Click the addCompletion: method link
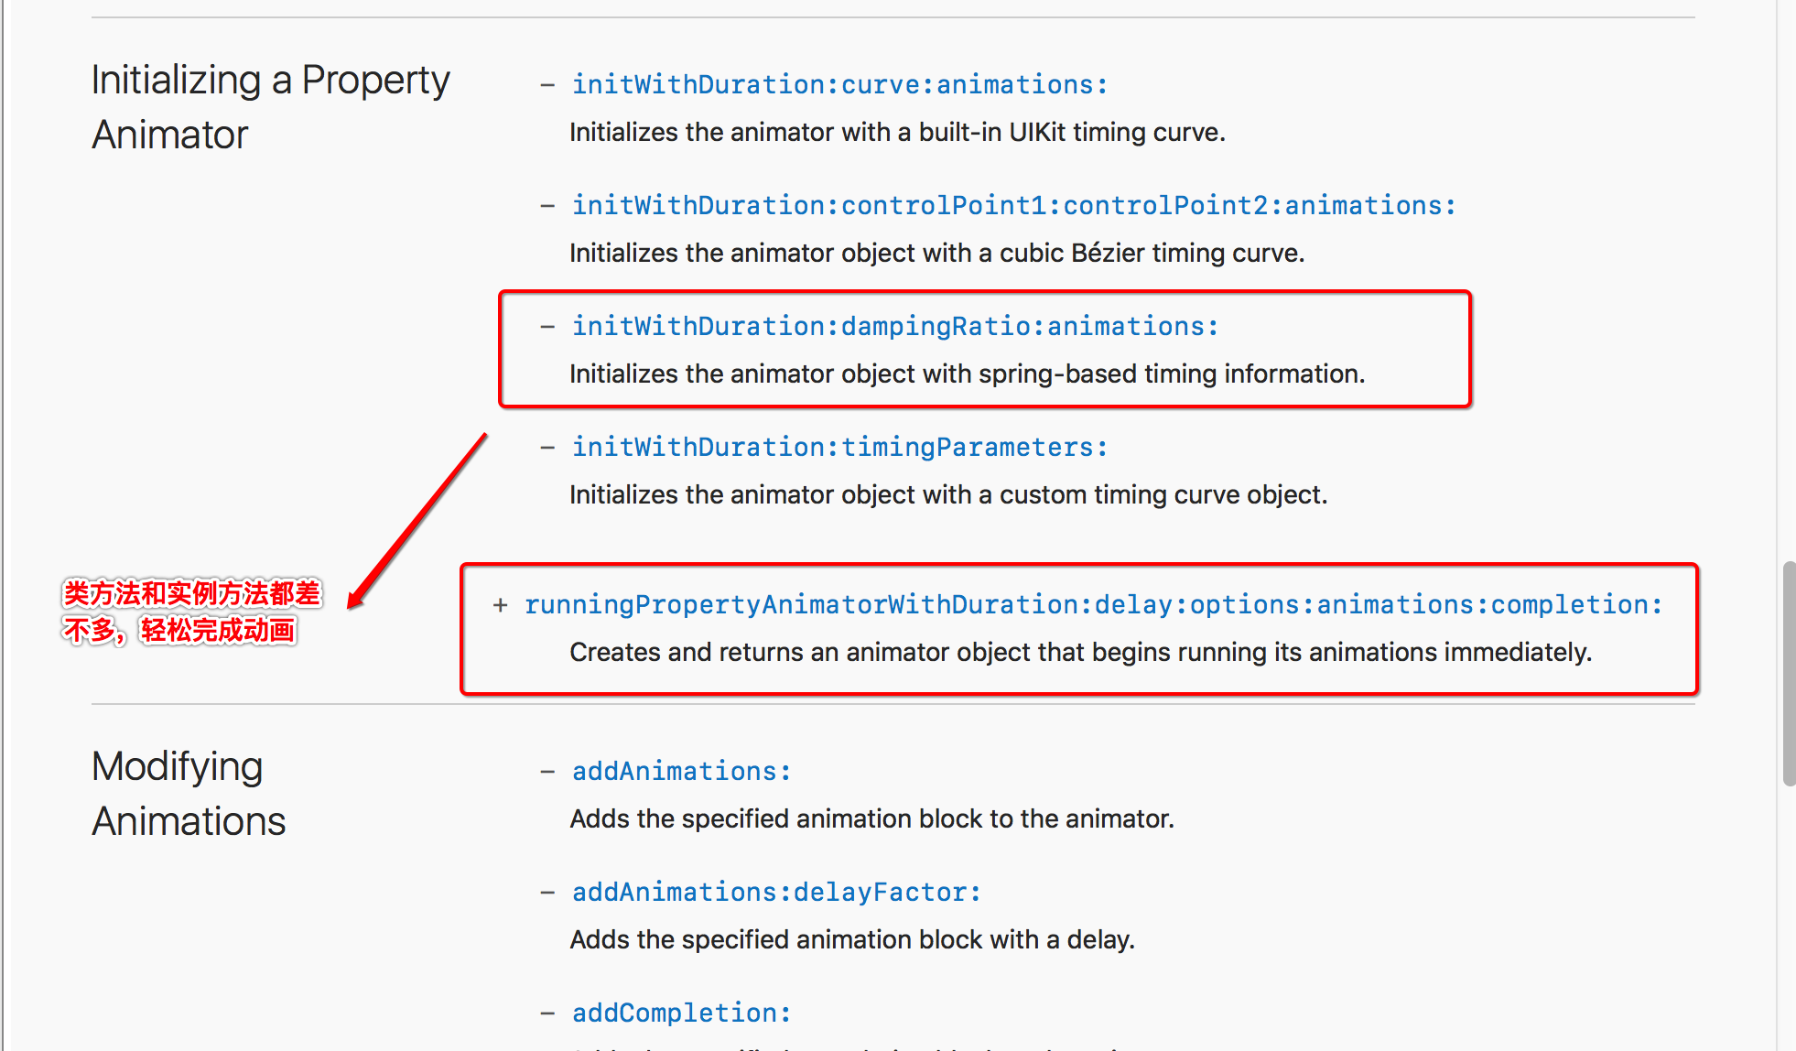The image size is (1796, 1051). pyautogui.click(x=681, y=1013)
